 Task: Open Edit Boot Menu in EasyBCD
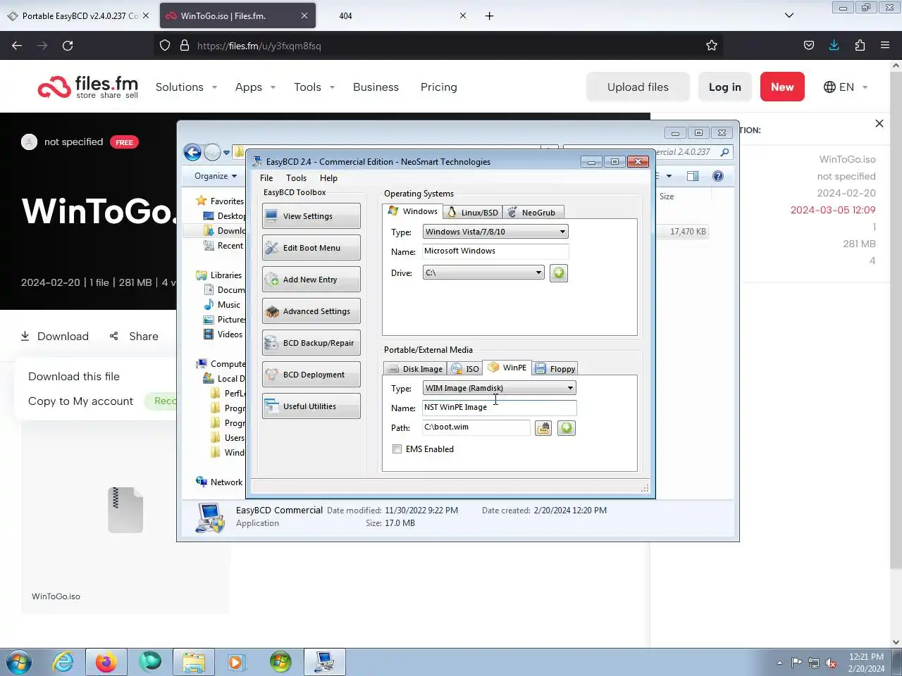[311, 248]
